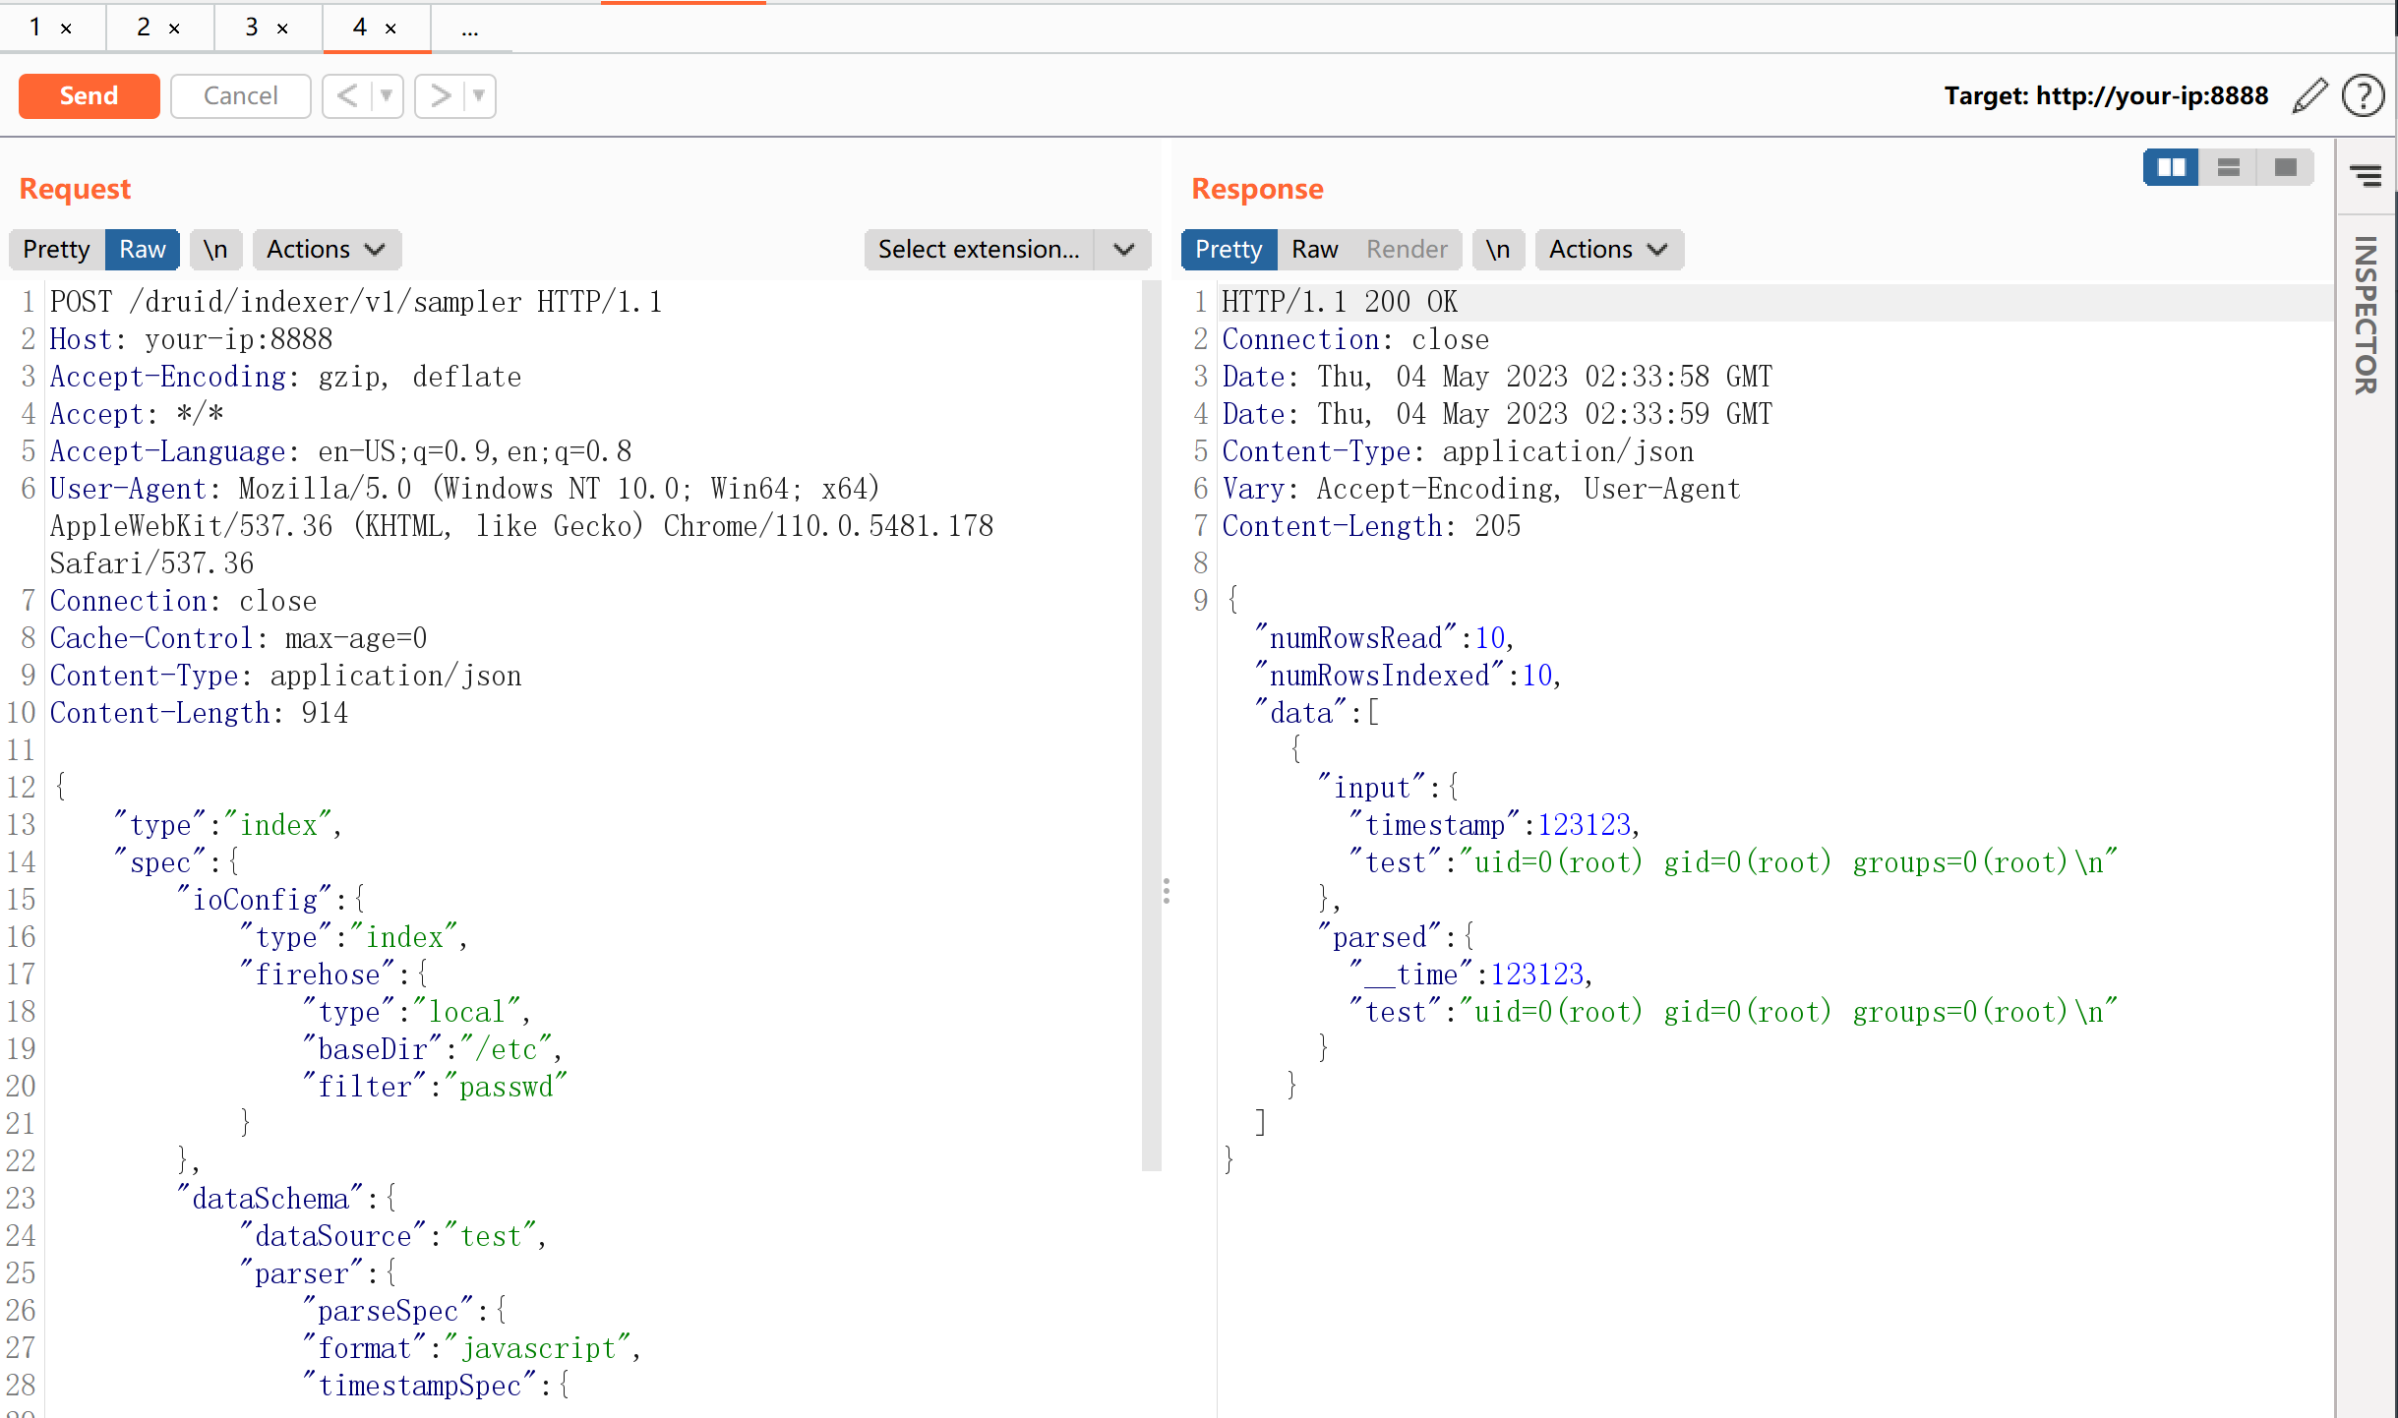Open the inspector hamburger menu icon
The image size is (2398, 1418).
click(2366, 176)
